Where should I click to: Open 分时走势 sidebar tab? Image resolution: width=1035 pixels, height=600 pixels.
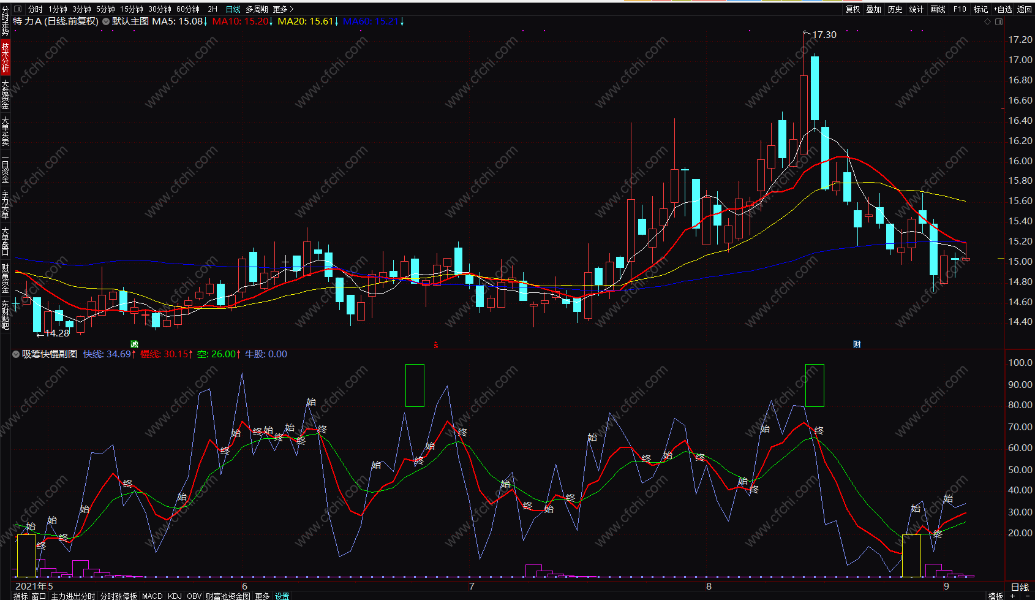(5, 22)
